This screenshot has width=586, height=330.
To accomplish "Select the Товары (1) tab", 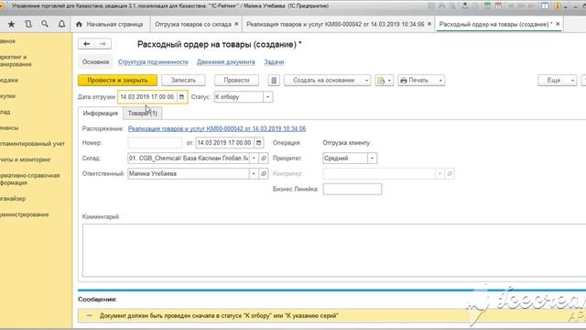I will click(x=143, y=114).
